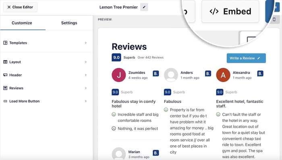282x160 pixels.
Task: Click the Templates panel icon
Action: [x=5, y=43]
